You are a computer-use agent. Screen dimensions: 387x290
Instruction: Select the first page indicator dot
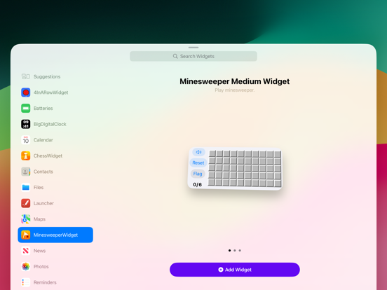[229, 250]
